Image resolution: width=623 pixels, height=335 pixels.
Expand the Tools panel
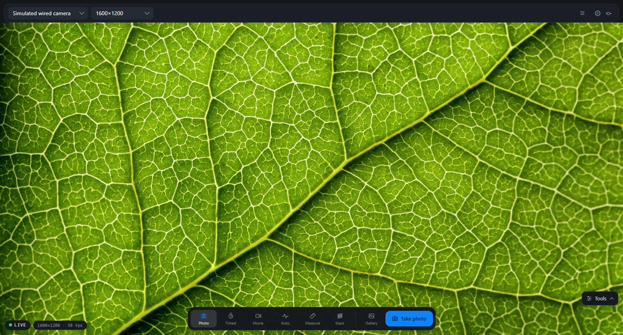tap(600, 299)
